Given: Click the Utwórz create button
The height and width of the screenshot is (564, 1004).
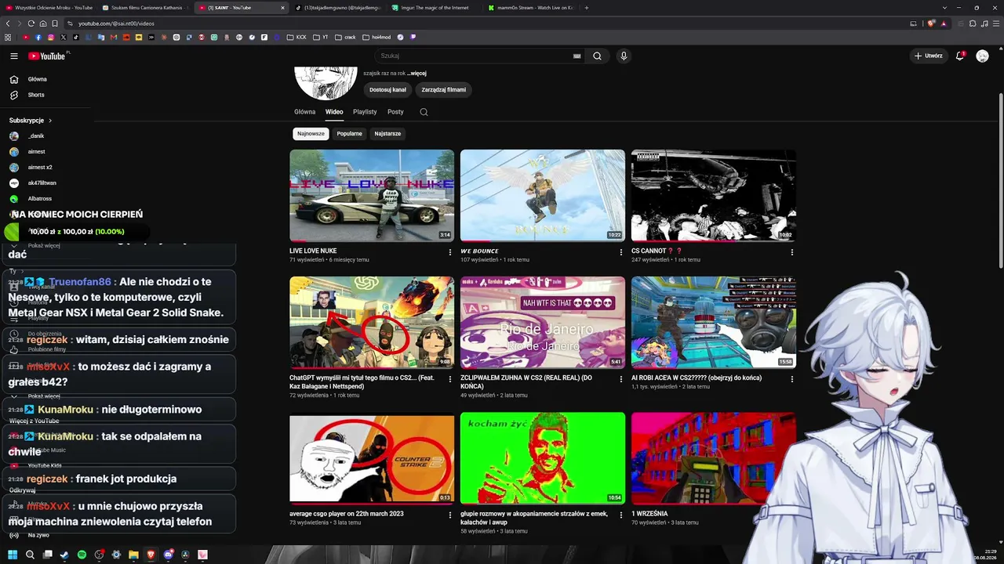Looking at the screenshot, I should tap(928, 56).
